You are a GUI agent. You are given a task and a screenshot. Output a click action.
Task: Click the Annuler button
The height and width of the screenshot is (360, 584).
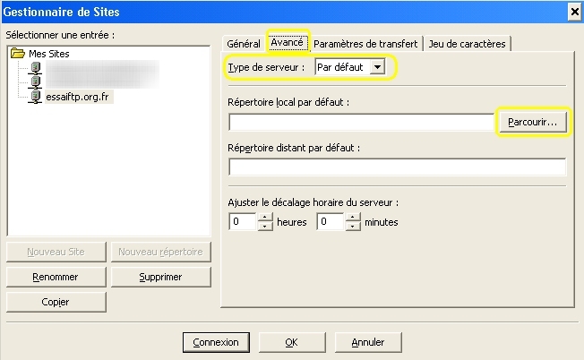point(368,342)
